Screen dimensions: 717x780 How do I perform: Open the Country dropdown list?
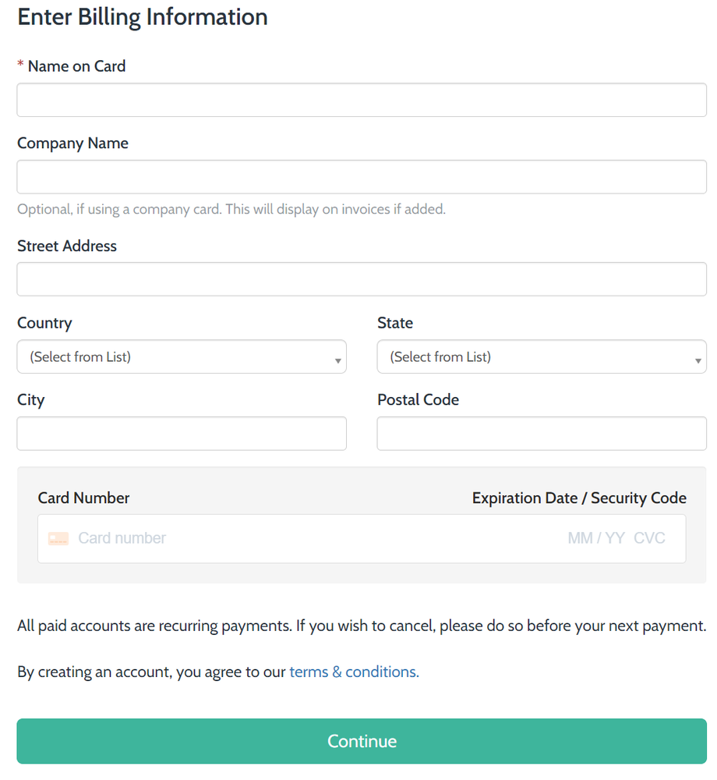(182, 357)
